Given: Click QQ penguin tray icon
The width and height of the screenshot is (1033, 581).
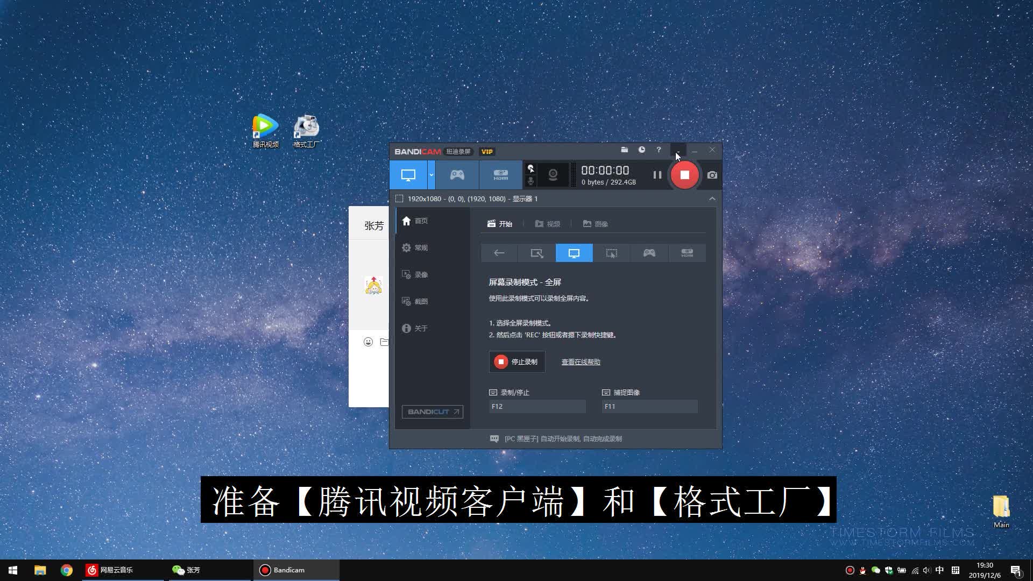Looking at the screenshot, I should coord(863,570).
